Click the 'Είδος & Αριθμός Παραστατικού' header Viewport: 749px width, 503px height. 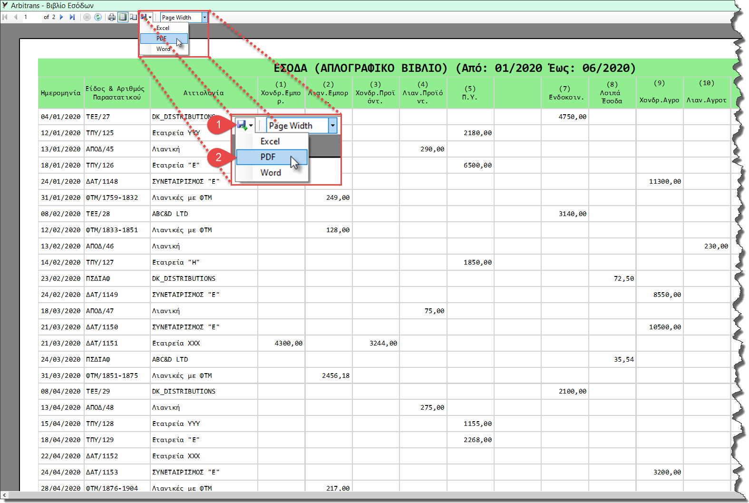tap(117, 93)
